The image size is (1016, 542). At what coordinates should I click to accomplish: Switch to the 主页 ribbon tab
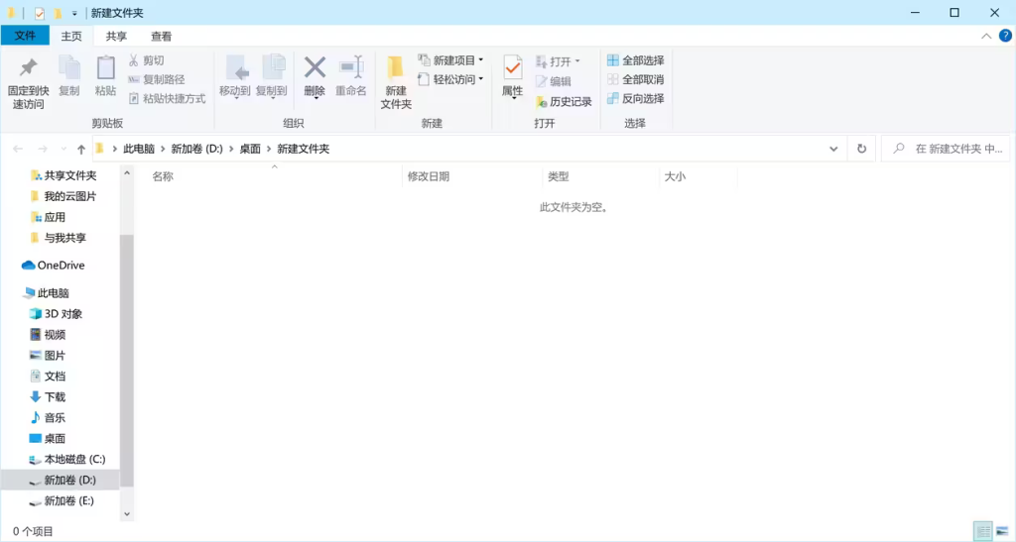[71, 37]
